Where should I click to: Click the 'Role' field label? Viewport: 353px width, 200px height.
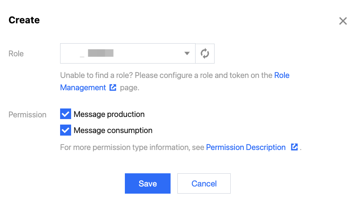tap(16, 54)
